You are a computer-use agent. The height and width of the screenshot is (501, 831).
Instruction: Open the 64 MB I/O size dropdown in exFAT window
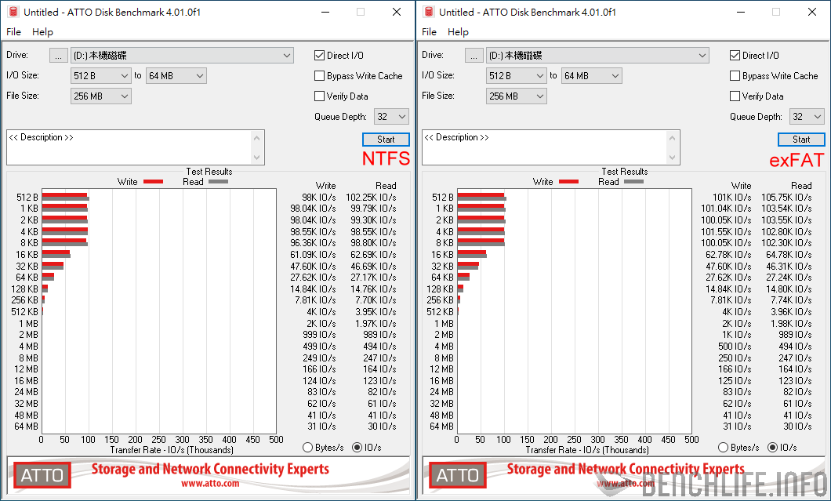[x=591, y=76]
